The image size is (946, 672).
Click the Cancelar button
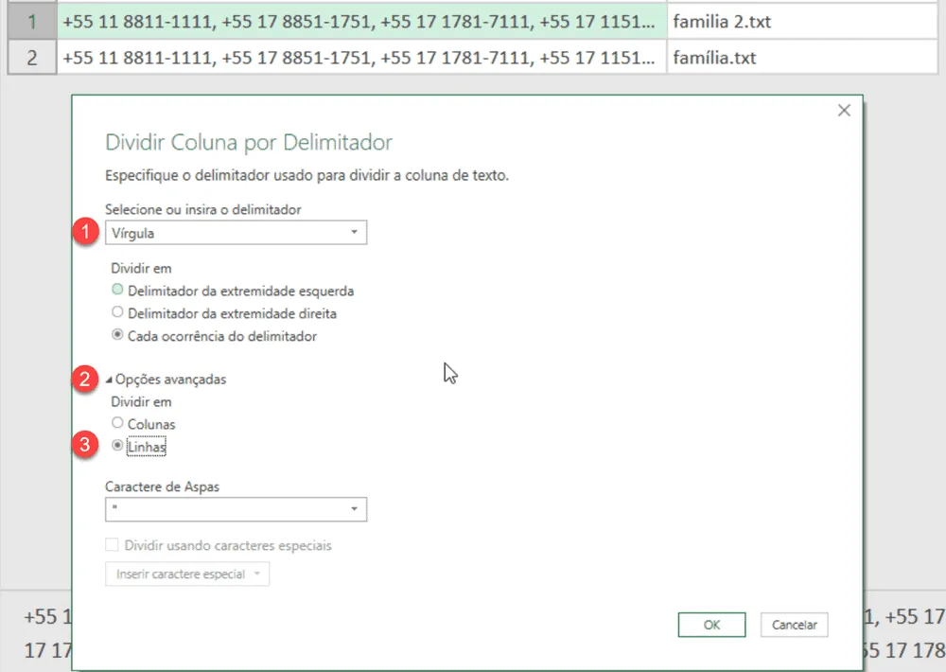click(x=794, y=625)
